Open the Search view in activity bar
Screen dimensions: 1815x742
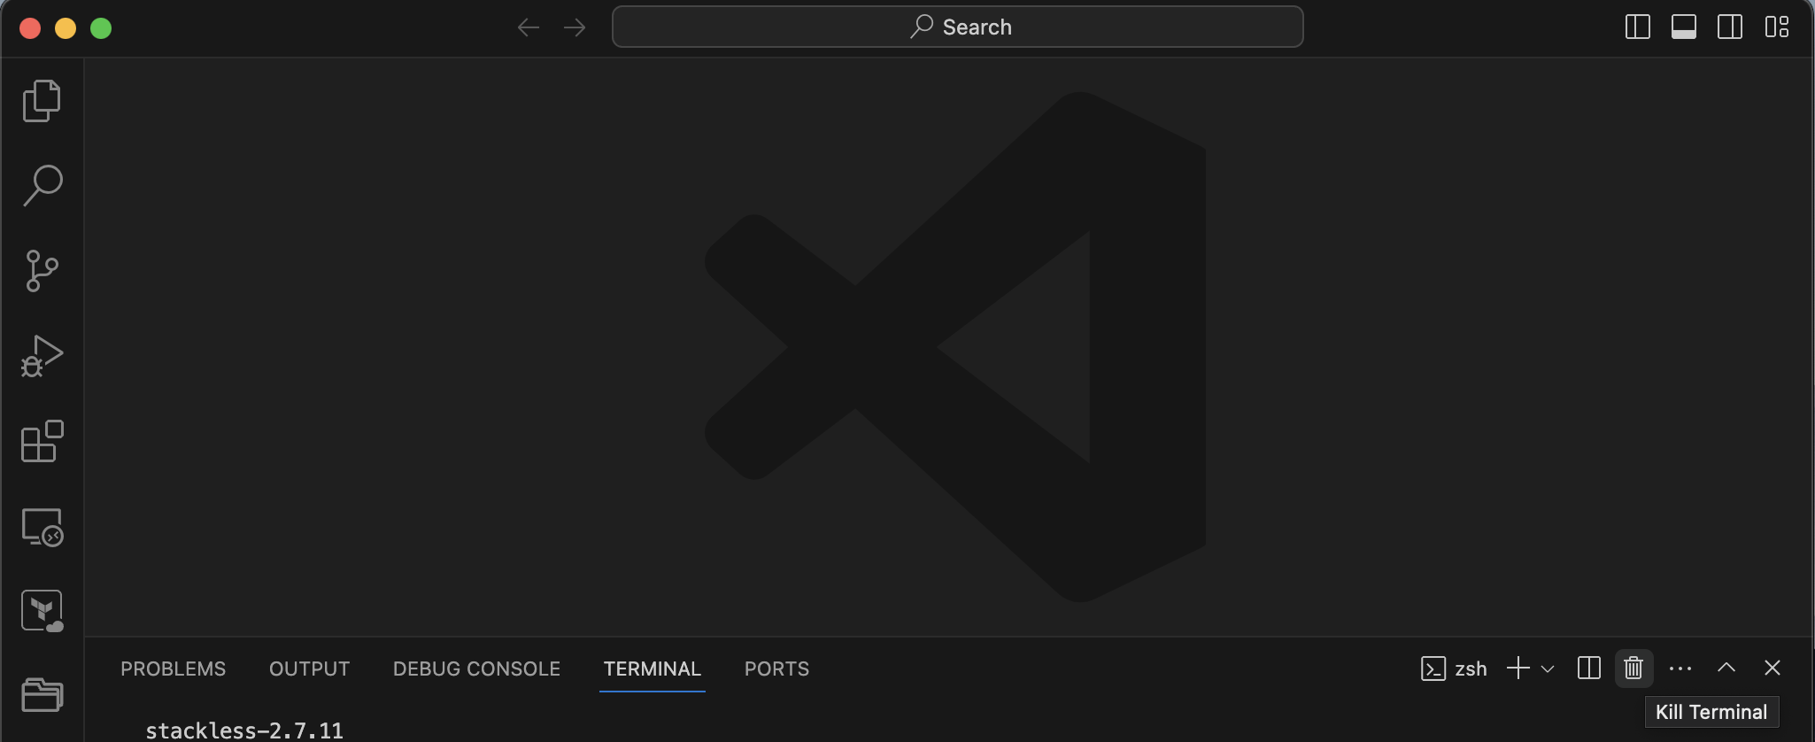tap(42, 185)
